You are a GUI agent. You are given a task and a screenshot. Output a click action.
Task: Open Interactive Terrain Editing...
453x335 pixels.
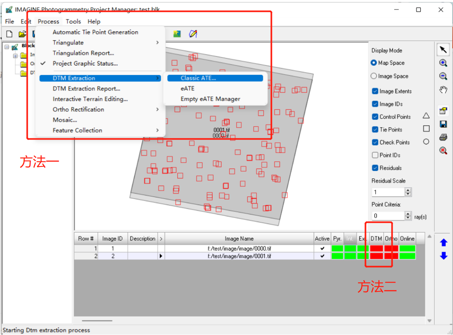tap(100, 99)
